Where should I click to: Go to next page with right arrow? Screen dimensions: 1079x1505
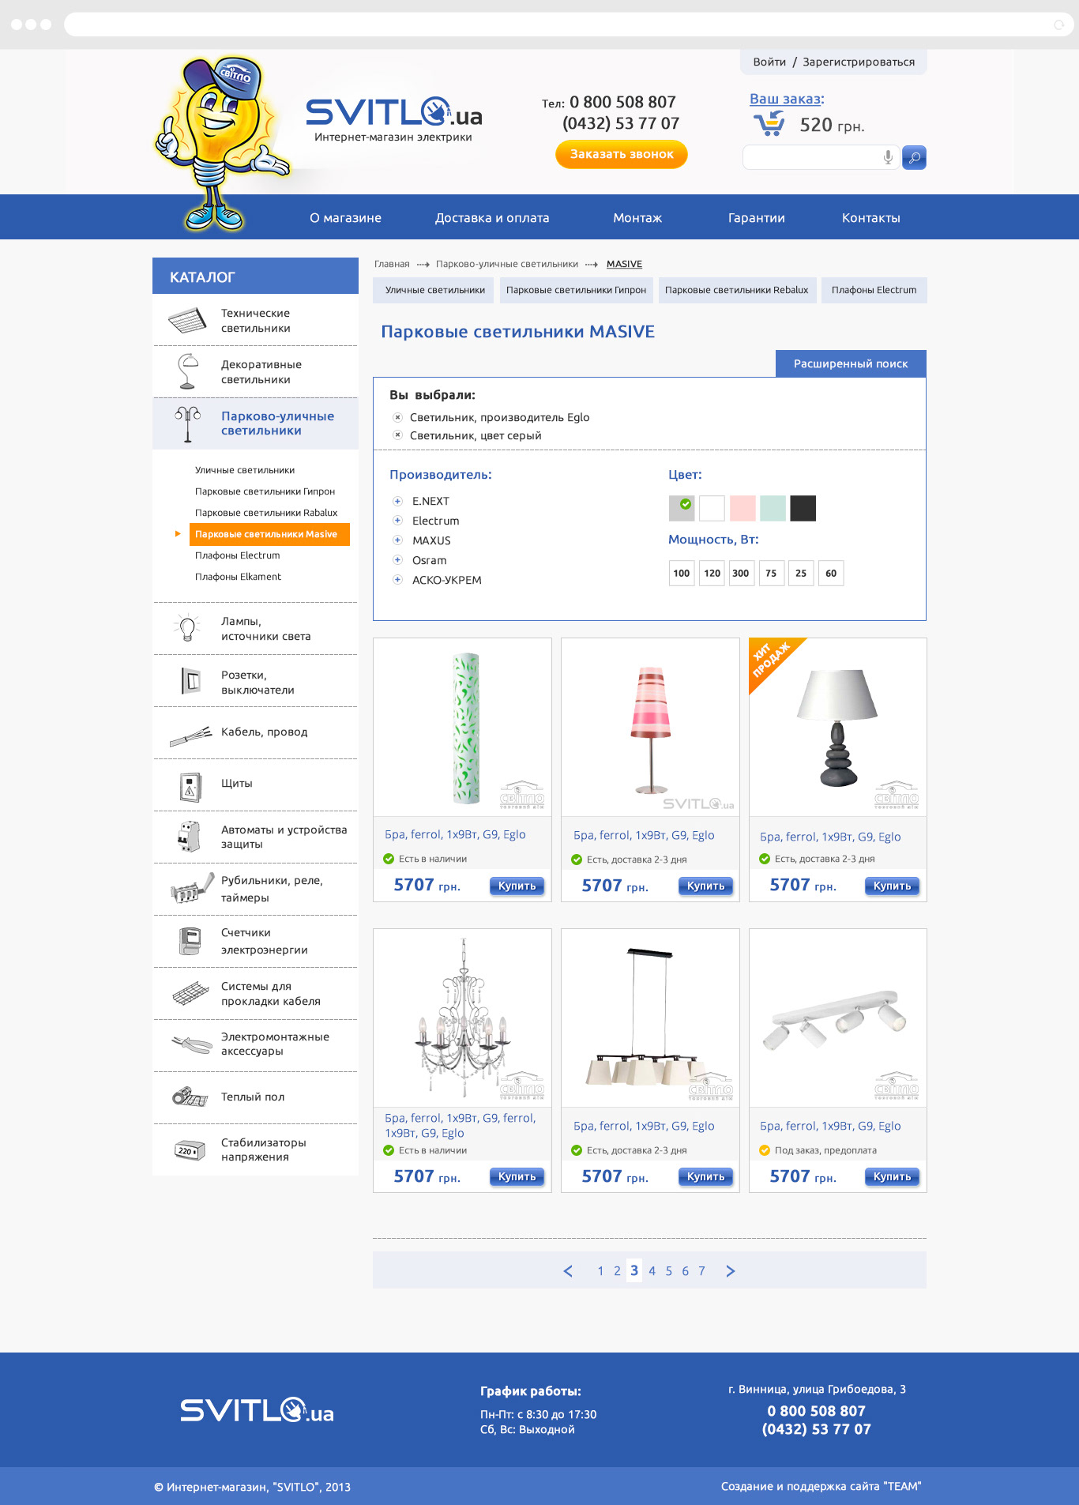point(730,1271)
